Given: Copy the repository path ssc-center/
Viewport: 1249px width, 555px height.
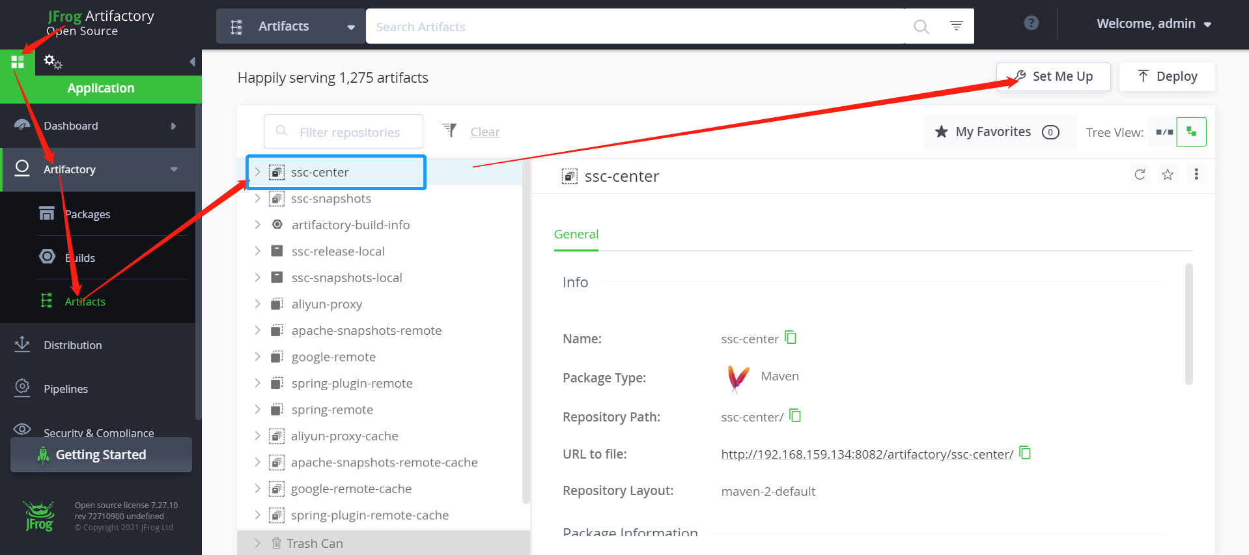Looking at the screenshot, I should tap(795, 416).
